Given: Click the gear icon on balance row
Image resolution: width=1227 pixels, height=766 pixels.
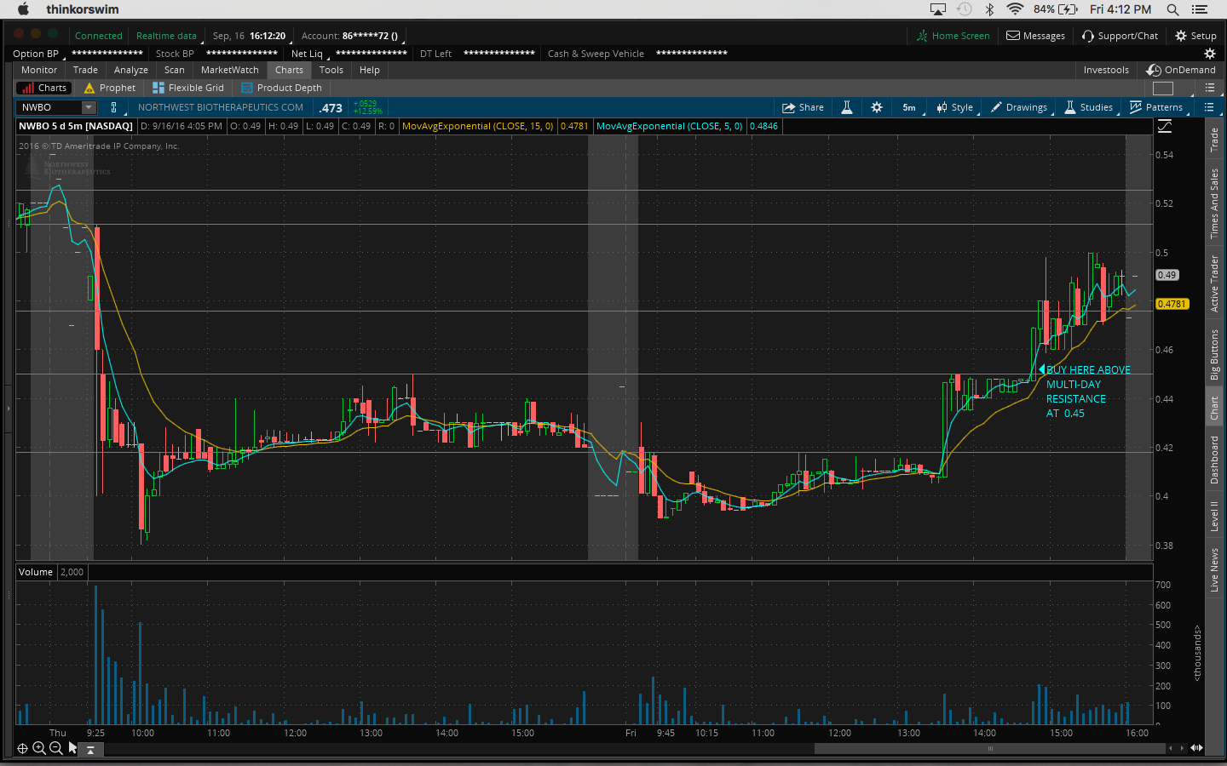Looking at the screenshot, I should coord(1209,54).
